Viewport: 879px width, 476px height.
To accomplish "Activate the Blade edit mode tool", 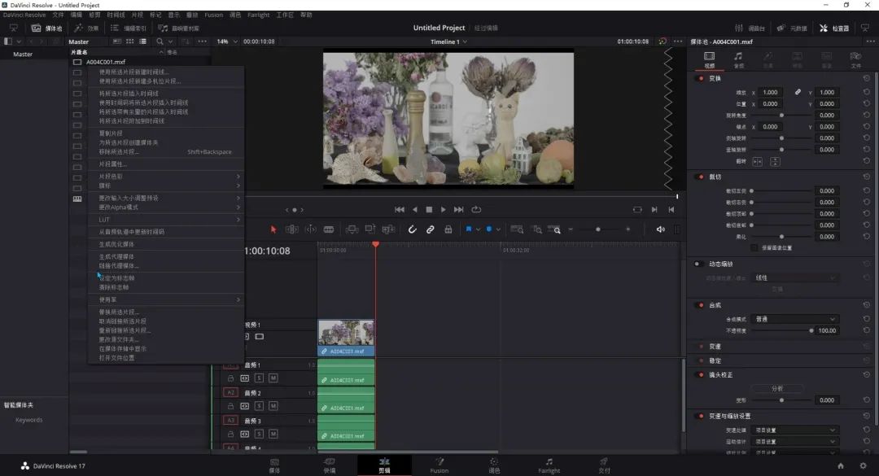I will (329, 229).
